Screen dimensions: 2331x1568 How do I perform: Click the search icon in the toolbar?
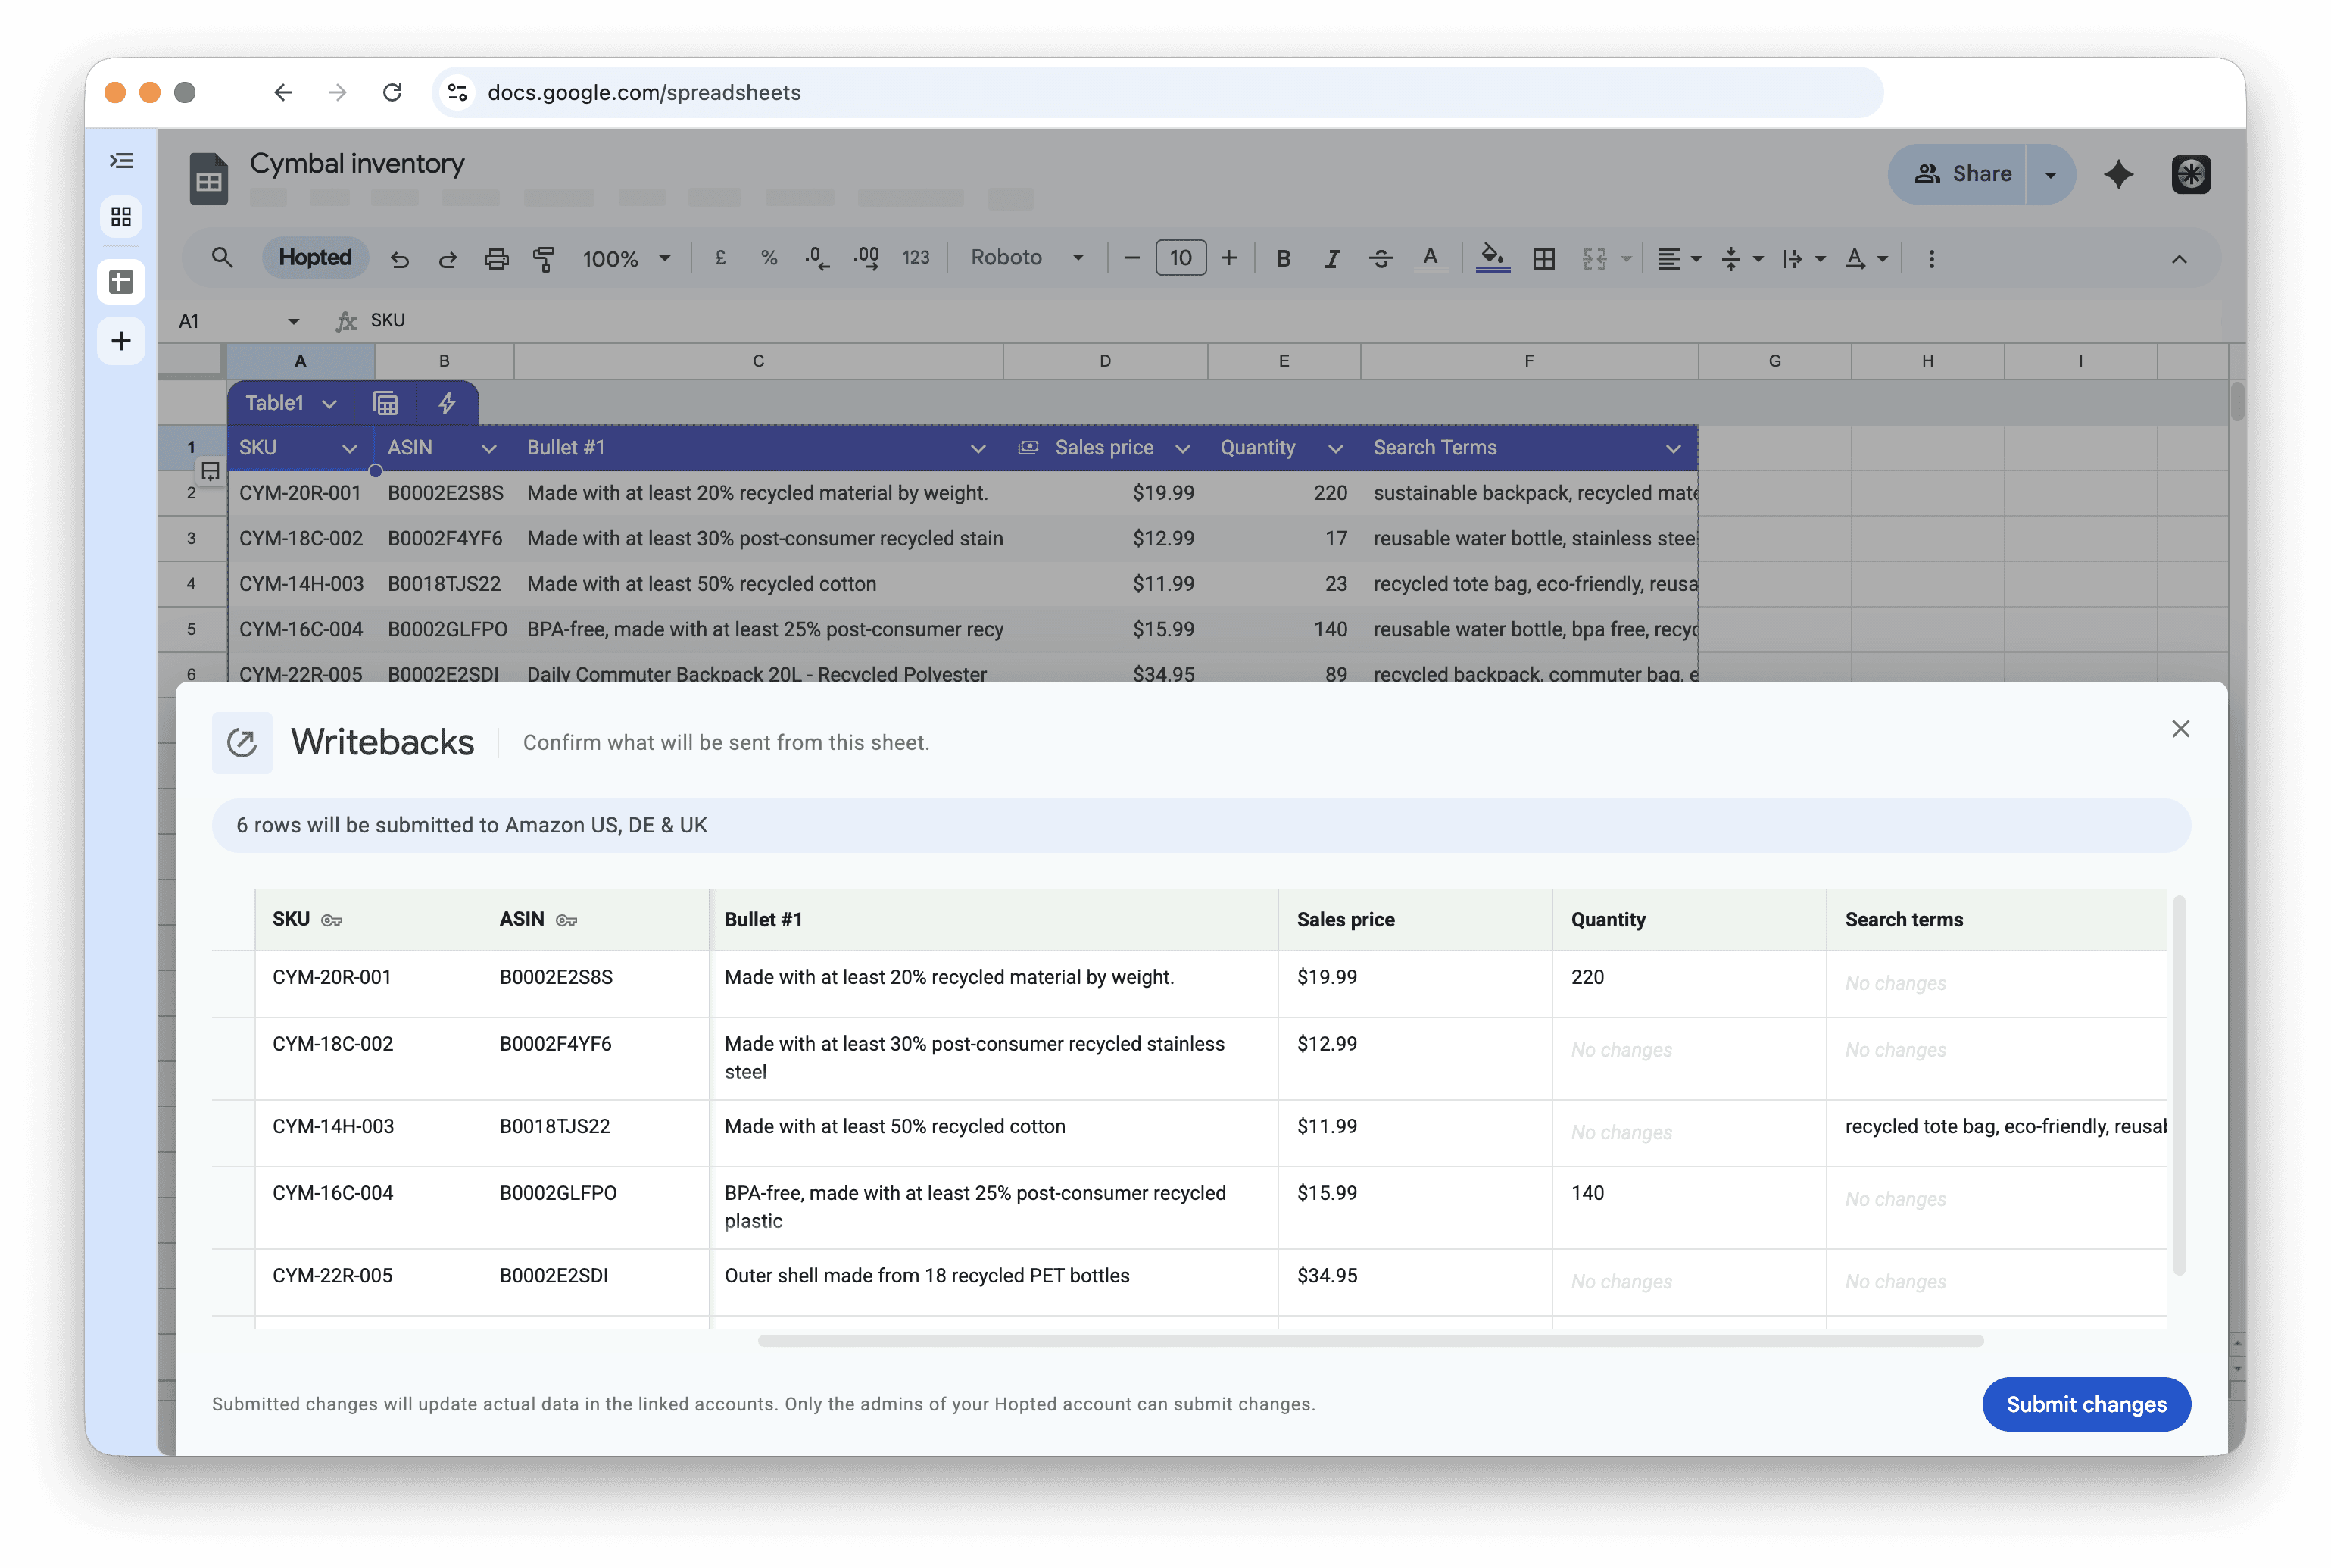222,257
